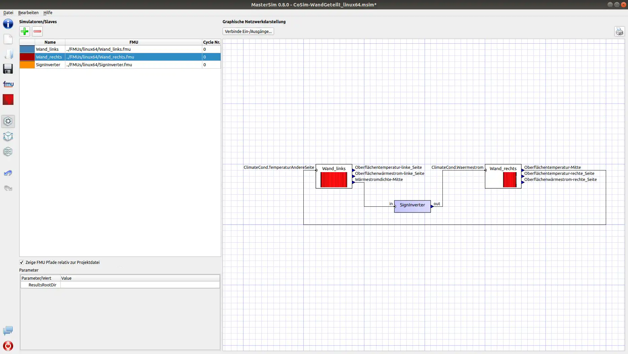Click the 'Verbinde Ein-/Ausgänge...' button
Screen dimensions: 628x354
[x=248, y=32]
